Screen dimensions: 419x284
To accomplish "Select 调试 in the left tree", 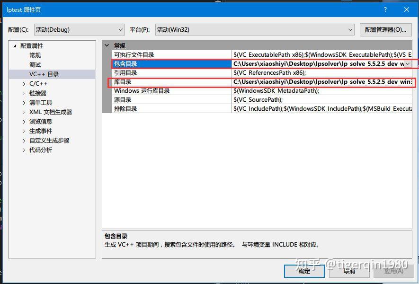I will coord(35,65).
